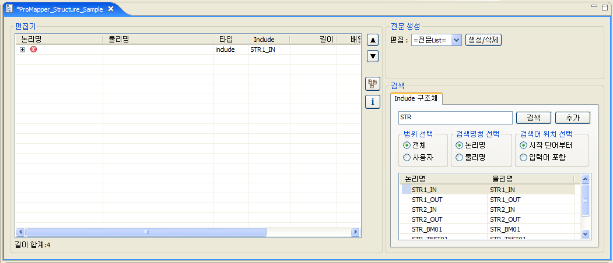Expand the first row tree node
The height and width of the screenshot is (263, 613).
point(22,50)
